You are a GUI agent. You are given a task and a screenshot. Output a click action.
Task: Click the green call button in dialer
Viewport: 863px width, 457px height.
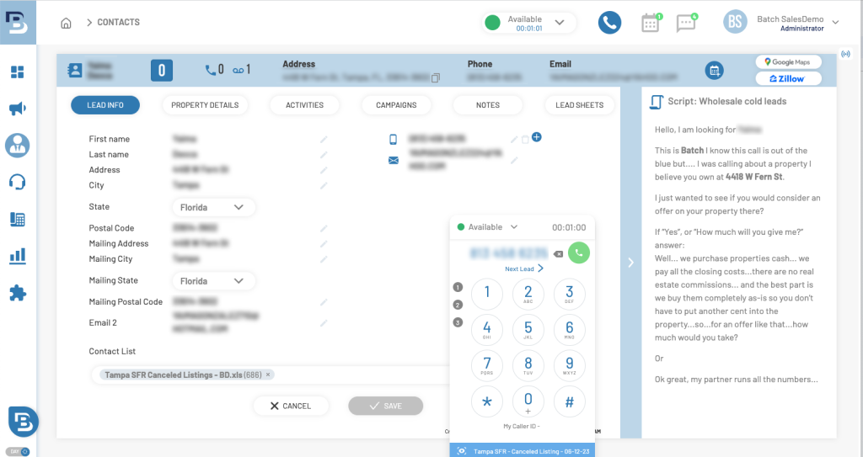pyautogui.click(x=579, y=252)
